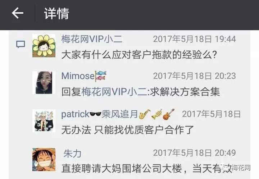Tap the sunglasses emoji in patrick's name
The image size is (259, 179).
tap(95, 114)
